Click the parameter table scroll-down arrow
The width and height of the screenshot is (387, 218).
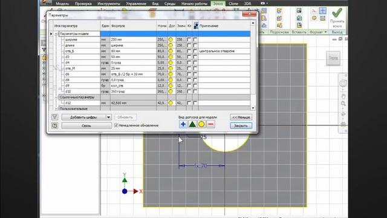click(x=253, y=108)
